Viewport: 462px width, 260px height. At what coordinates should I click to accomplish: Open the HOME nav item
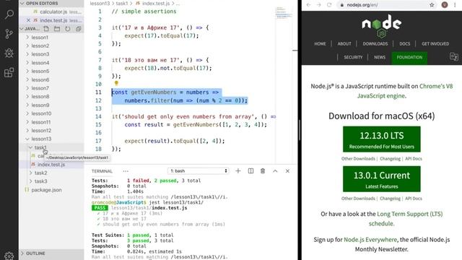tap(320, 43)
